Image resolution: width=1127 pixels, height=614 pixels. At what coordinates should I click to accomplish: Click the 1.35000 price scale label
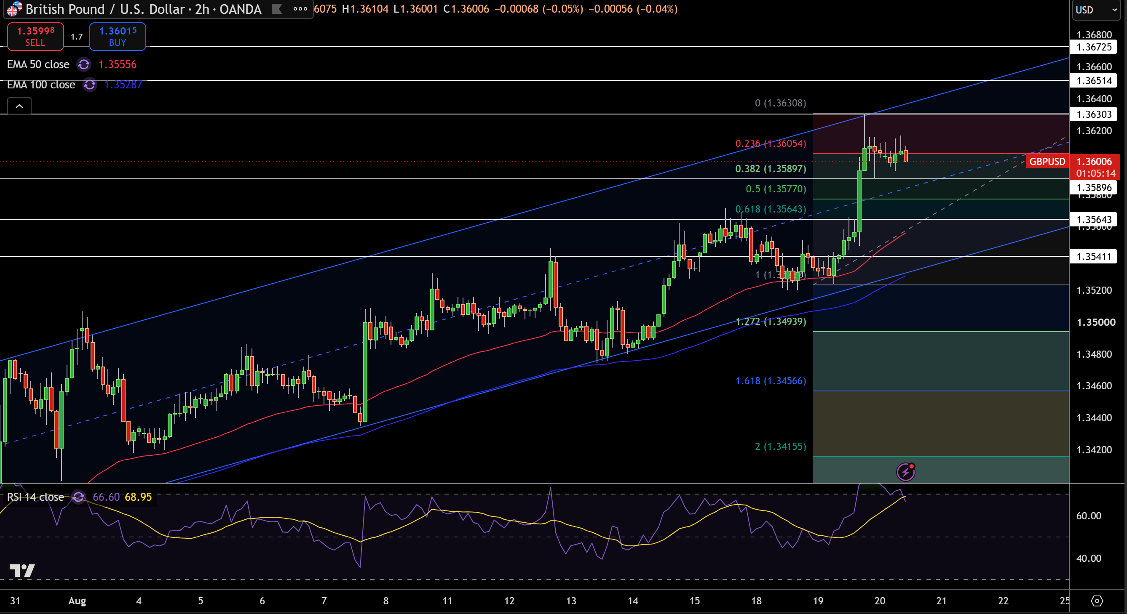(1095, 322)
